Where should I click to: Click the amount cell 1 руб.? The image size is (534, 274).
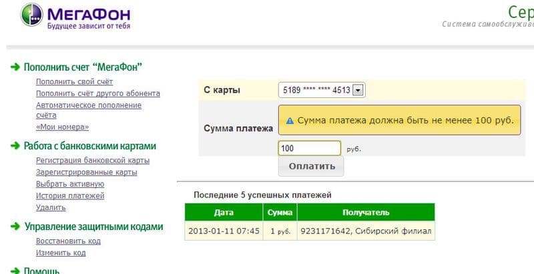tap(280, 231)
